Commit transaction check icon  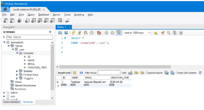coord(106,33)
